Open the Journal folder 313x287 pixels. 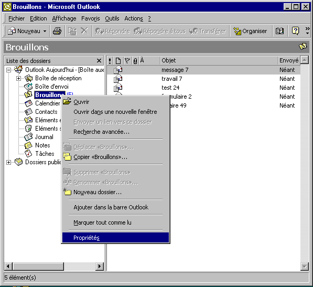coord(44,137)
